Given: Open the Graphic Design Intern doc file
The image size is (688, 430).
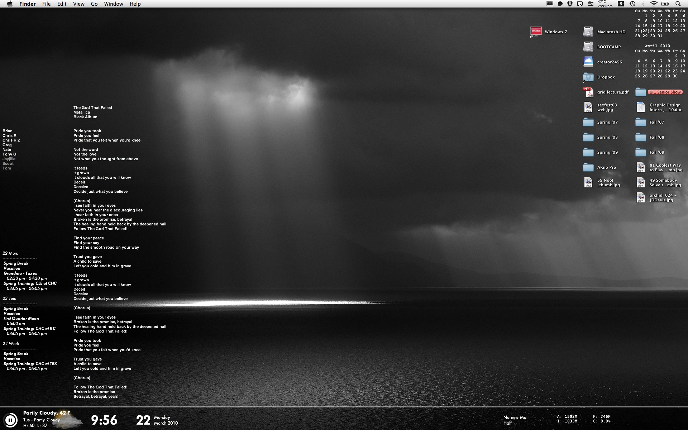Looking at the screenshot, I should [x=640, y=107].
